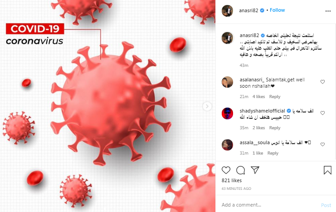
Task: Reply to the shadyshamelofficial comment
Action: point(275,128)
